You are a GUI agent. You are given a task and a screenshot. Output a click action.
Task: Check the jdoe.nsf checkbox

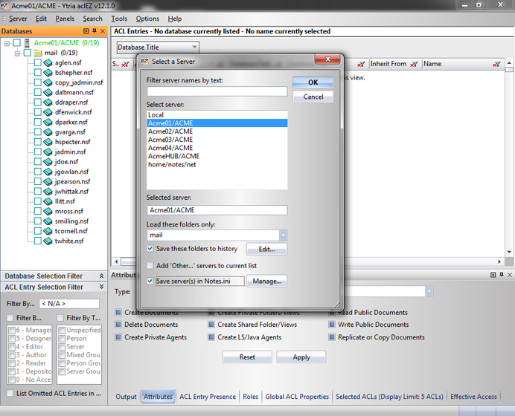pos(38,162)
